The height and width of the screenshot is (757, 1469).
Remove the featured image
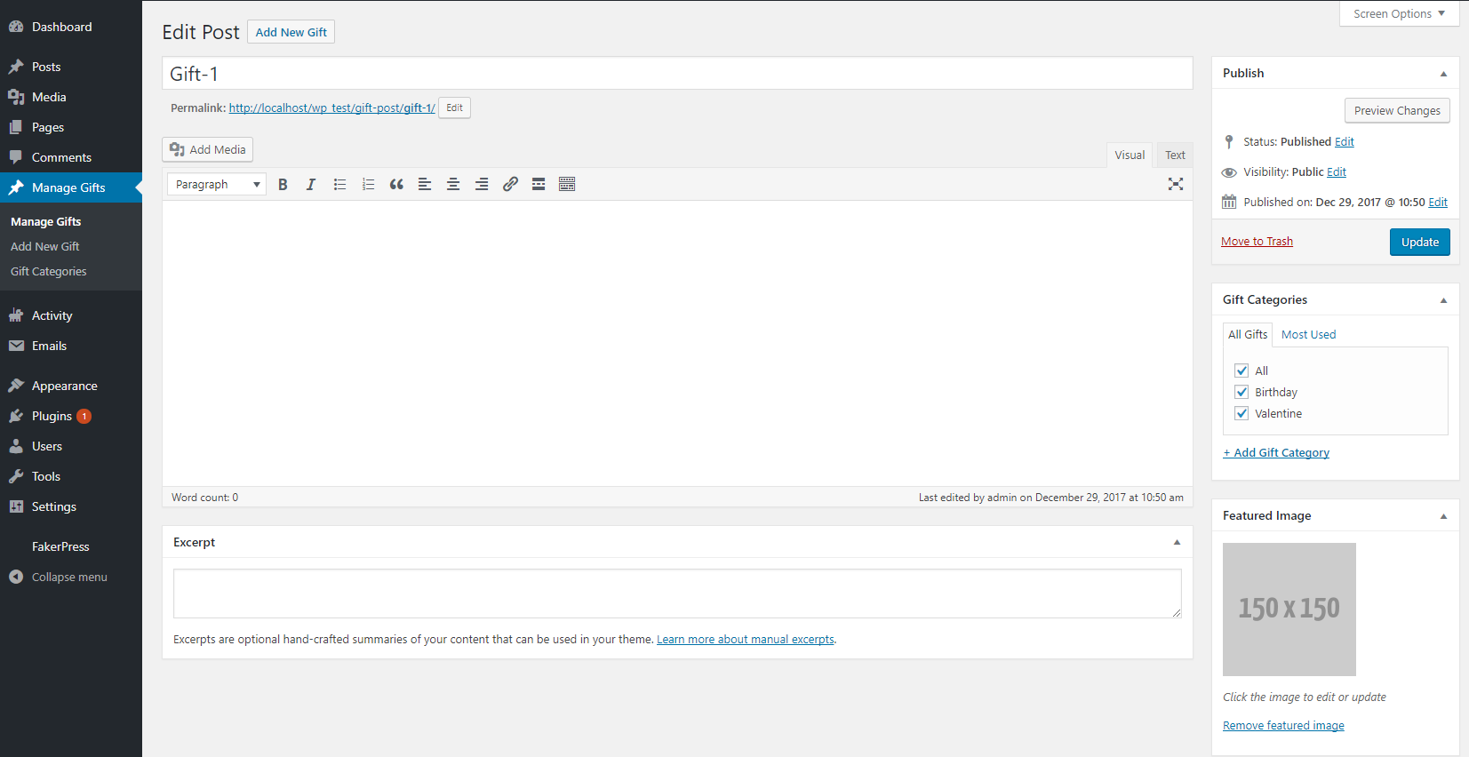(x=1283, y=726)
